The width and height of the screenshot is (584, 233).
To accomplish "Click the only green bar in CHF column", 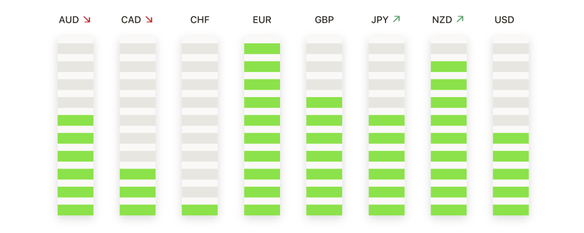I will [x=200, y=210].
